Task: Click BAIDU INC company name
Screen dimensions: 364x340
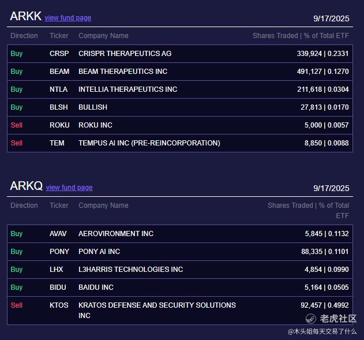Action: (x=96, y=287)
